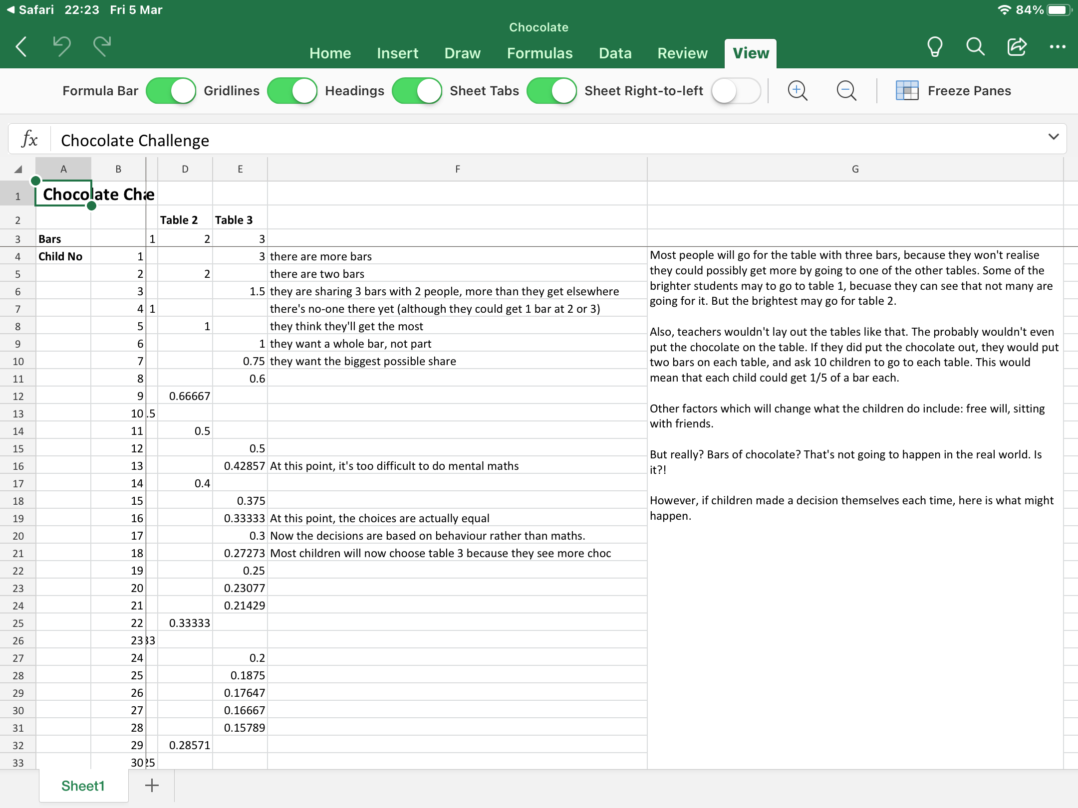Click the select-all corner triangle
This screenshot has width=1078, height=808.
[x=18, y=169]
